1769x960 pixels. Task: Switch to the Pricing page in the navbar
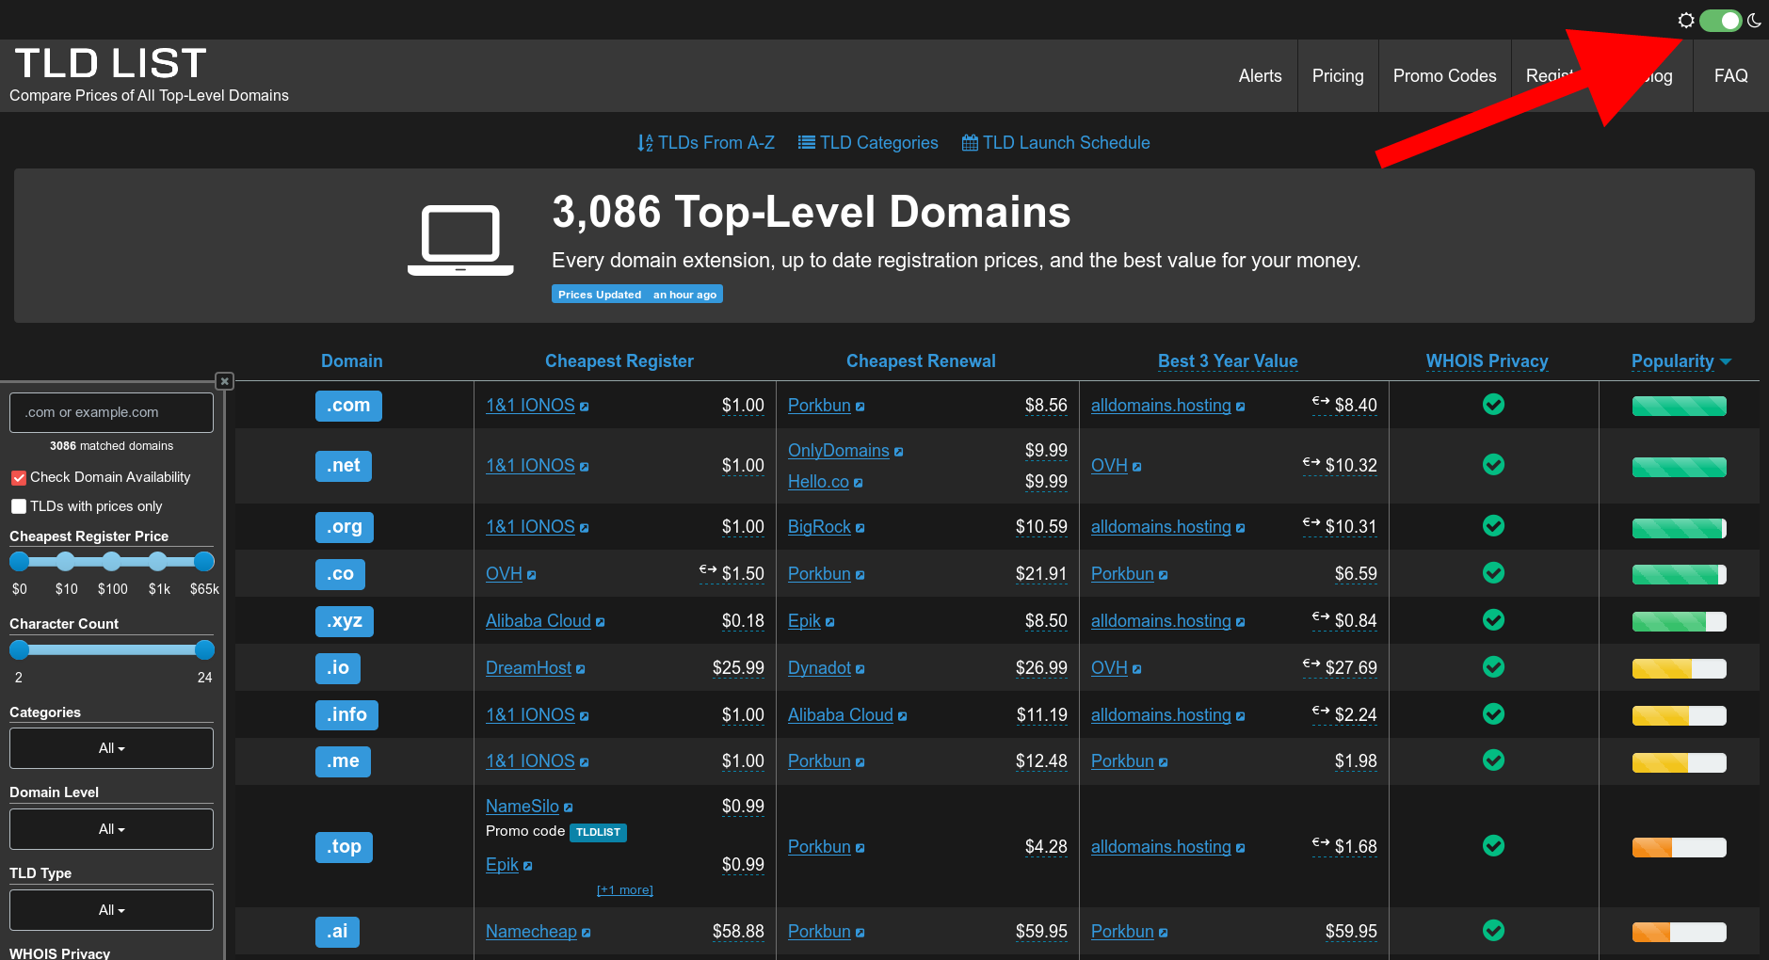tap(1338, 75)
